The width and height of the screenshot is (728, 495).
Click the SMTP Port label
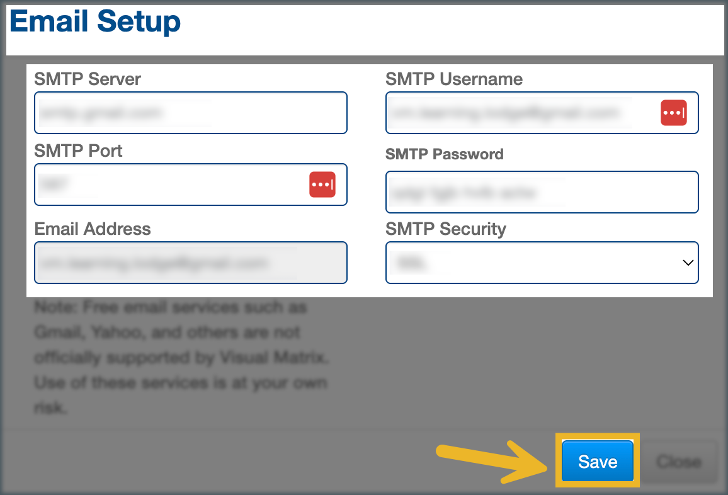tap(78, 151)
